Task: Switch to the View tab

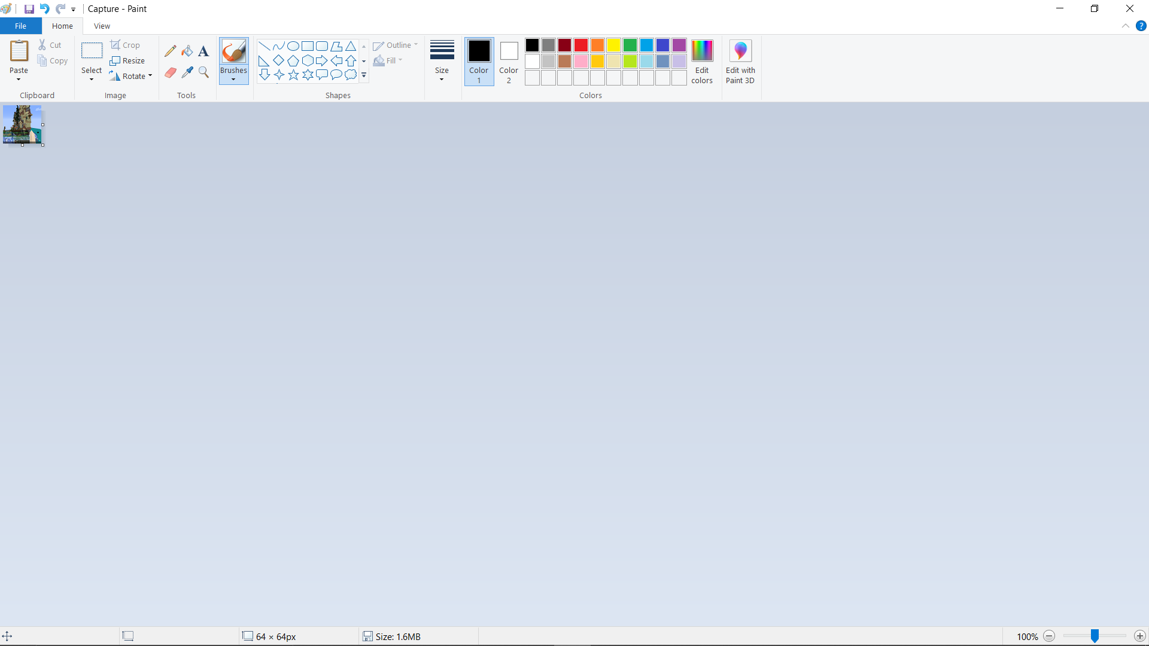Action: pyautogui.click(x=102, y=26)
